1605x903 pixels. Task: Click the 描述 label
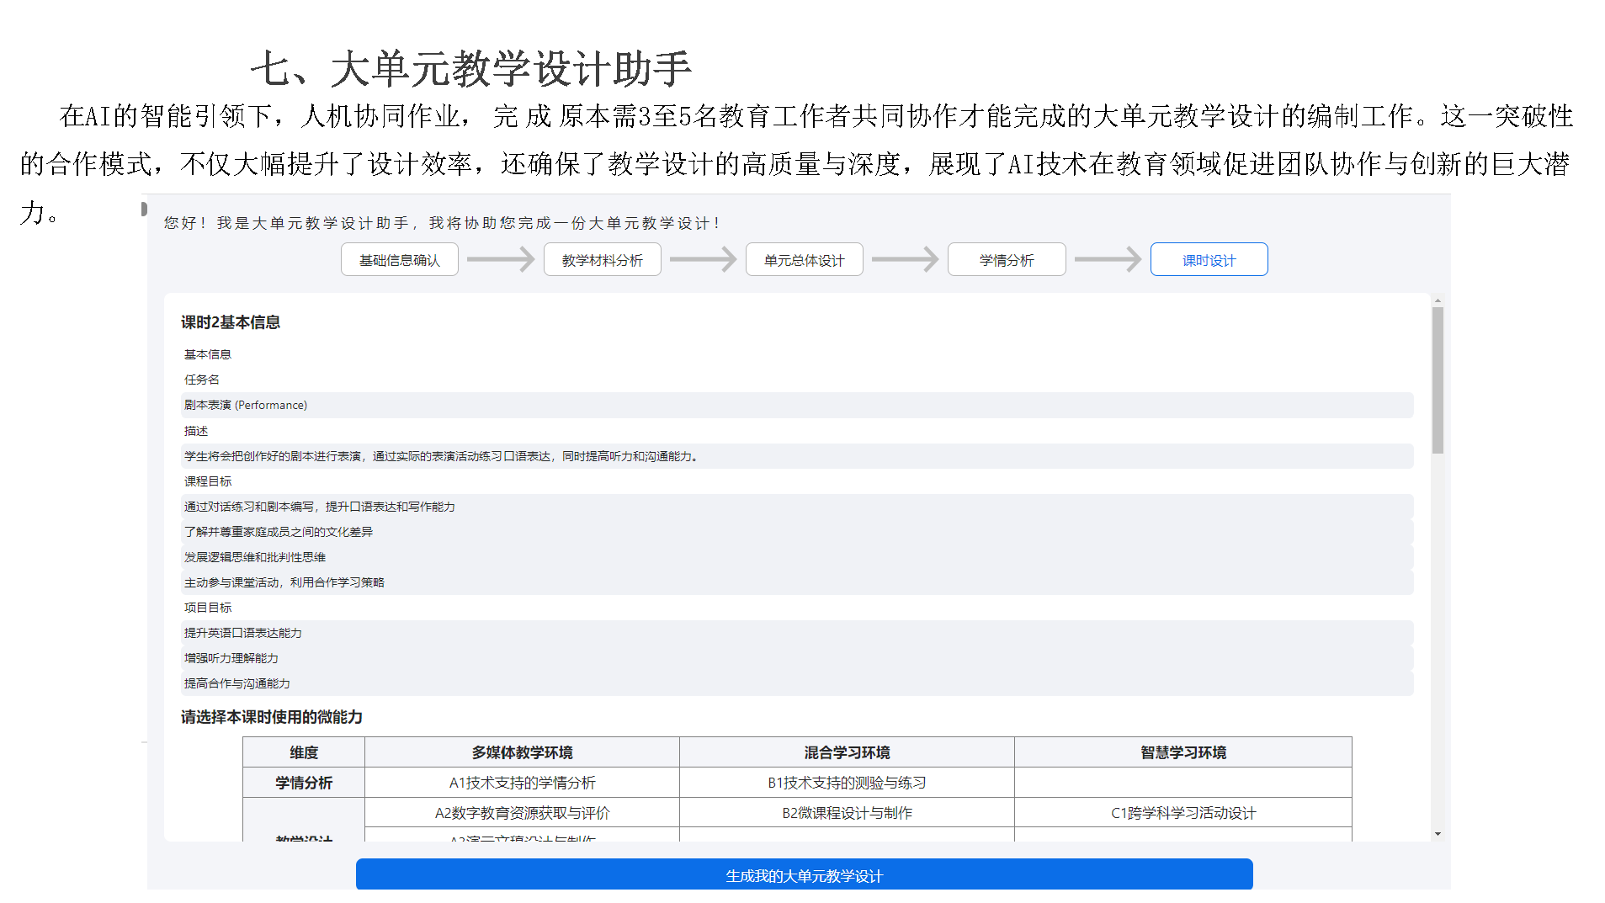(x=195, y=431)
